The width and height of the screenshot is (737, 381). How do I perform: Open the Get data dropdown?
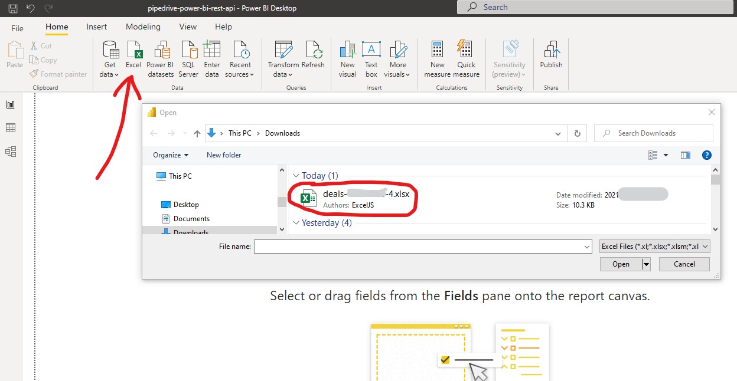(x=110, y=59)
